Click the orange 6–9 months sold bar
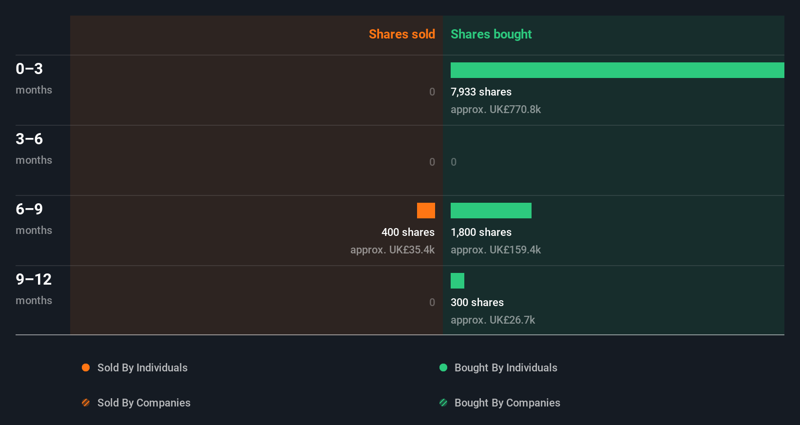 [426, 211]
